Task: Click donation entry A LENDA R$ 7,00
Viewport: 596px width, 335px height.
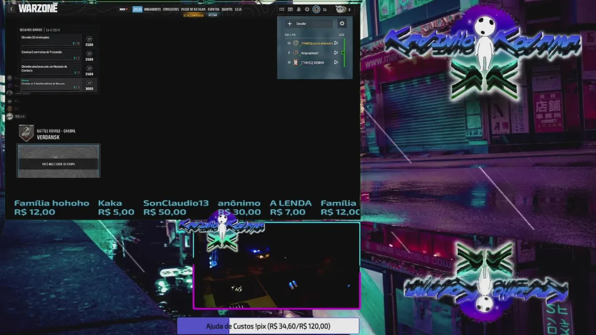Action: point(291,208)
